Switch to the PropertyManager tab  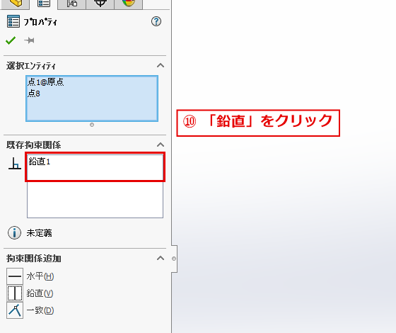click(x=43, y=4)
